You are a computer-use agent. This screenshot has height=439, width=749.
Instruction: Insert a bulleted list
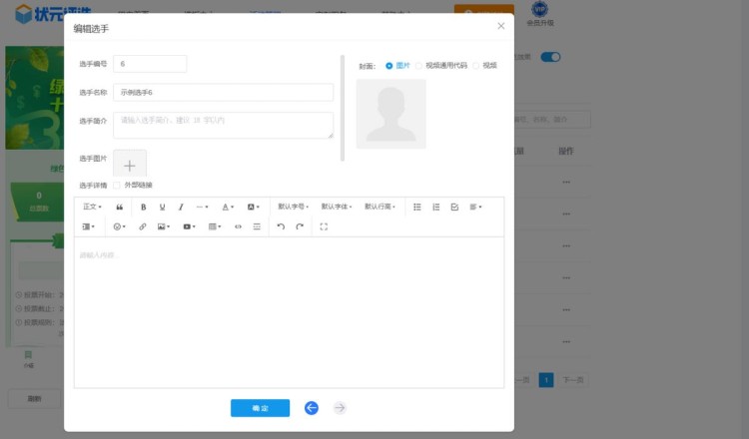click(417, 208)
